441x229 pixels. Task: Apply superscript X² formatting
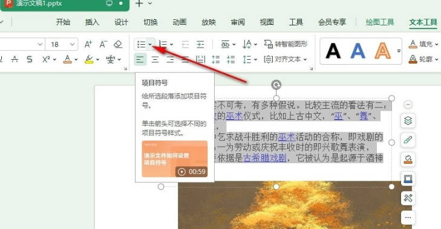tap(46, 59)
